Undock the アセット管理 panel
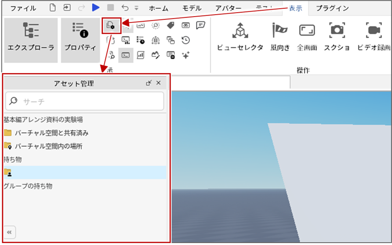 pos(149,83)
